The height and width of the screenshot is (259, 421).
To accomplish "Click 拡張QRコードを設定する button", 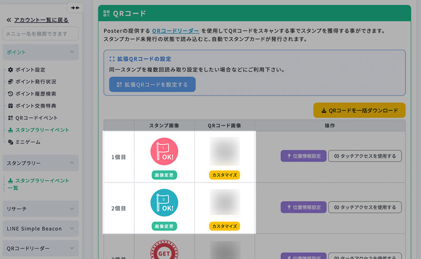I will click(x=152, y=84).
